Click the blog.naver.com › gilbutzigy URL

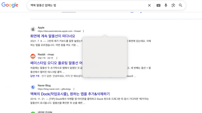[54, 89]
